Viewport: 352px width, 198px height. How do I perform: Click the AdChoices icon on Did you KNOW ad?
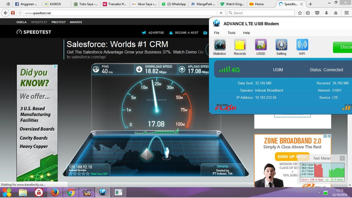point(55,66)
